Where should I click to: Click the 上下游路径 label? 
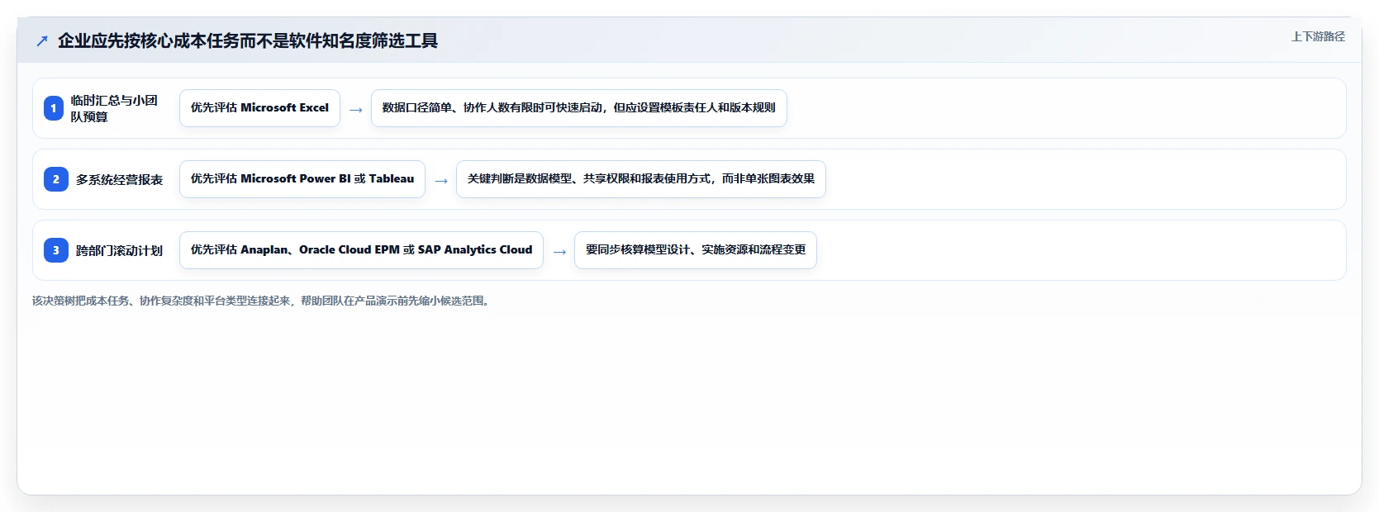click(1318, 36)
